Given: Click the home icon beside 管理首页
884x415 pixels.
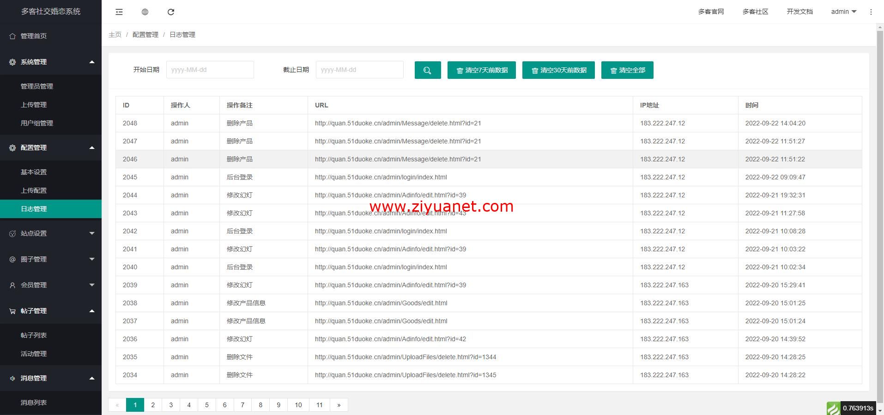Looking at the screenshot, I should (x=12, y=36).
